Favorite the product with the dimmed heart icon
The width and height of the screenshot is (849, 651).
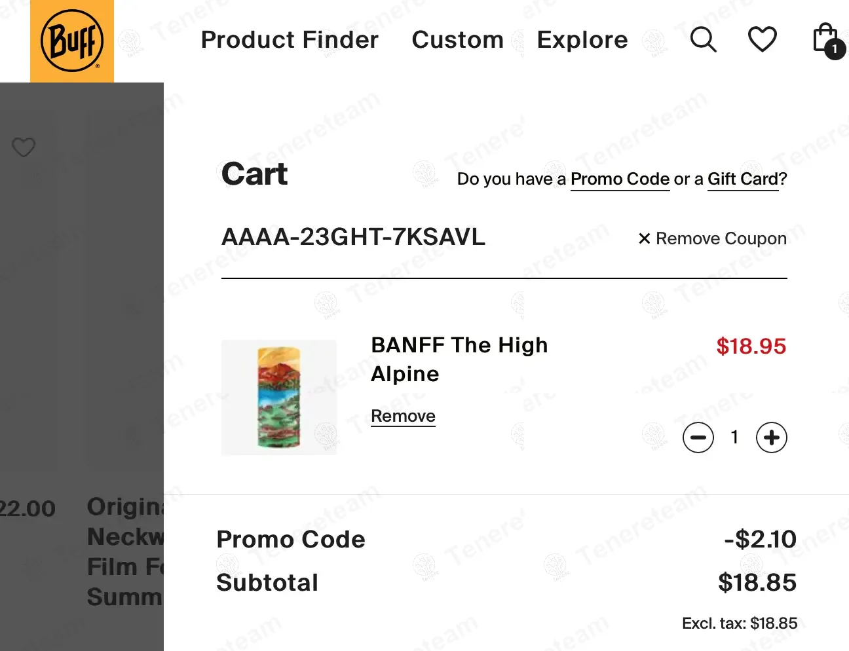24,147
